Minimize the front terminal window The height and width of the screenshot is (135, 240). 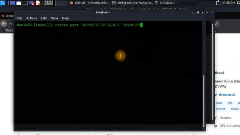point(193,12)
